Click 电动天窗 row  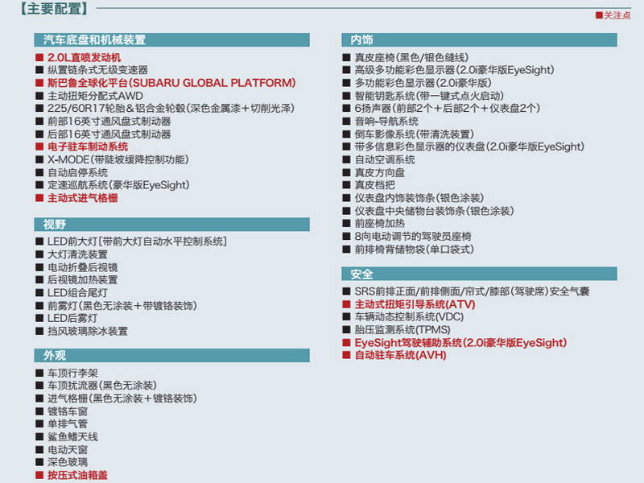(62, 450)
